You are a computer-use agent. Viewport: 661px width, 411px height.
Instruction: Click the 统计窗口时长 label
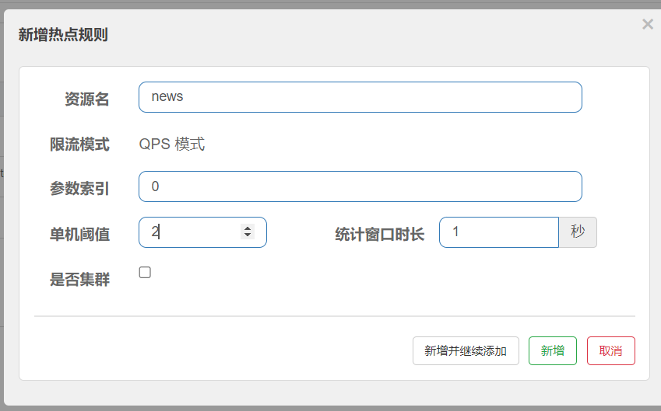point(379,234)
